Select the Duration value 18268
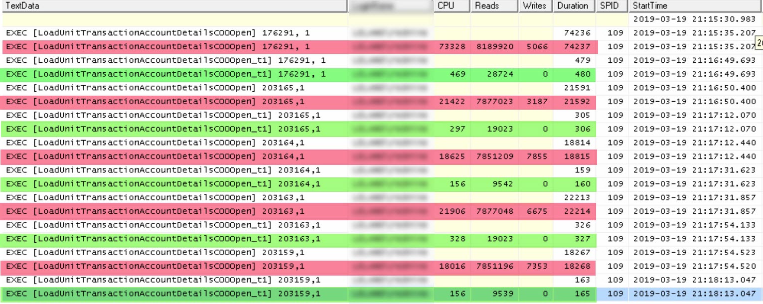Image resolution: width=763 pixels, height=304 pixels. pyautogui.click(x=577, y=266)
